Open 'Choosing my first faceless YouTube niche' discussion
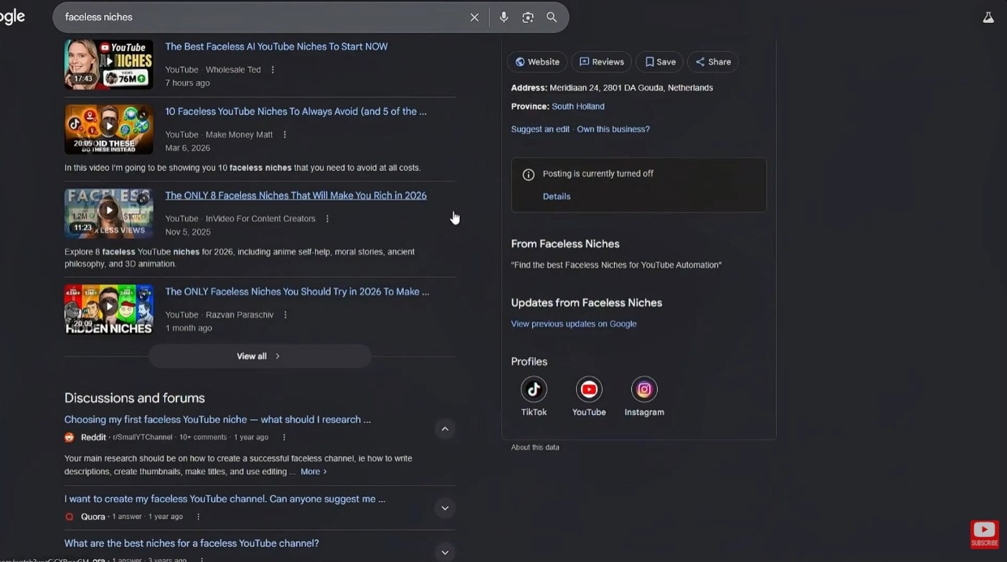1007x562 pixels. [217, 419]
